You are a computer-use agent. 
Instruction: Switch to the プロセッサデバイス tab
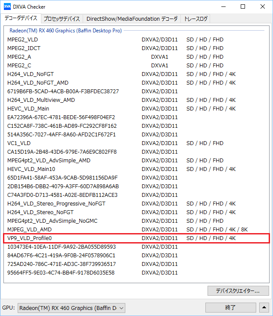pyautogui.click(x=62, y=19)
